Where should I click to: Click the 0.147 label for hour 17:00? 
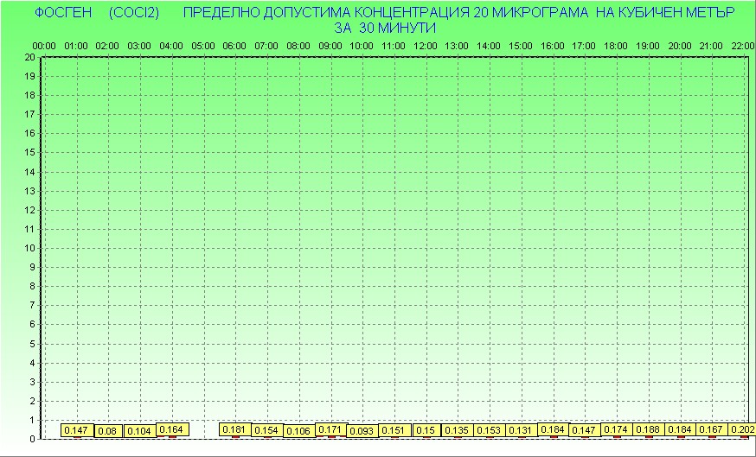(x=585, y=430)
